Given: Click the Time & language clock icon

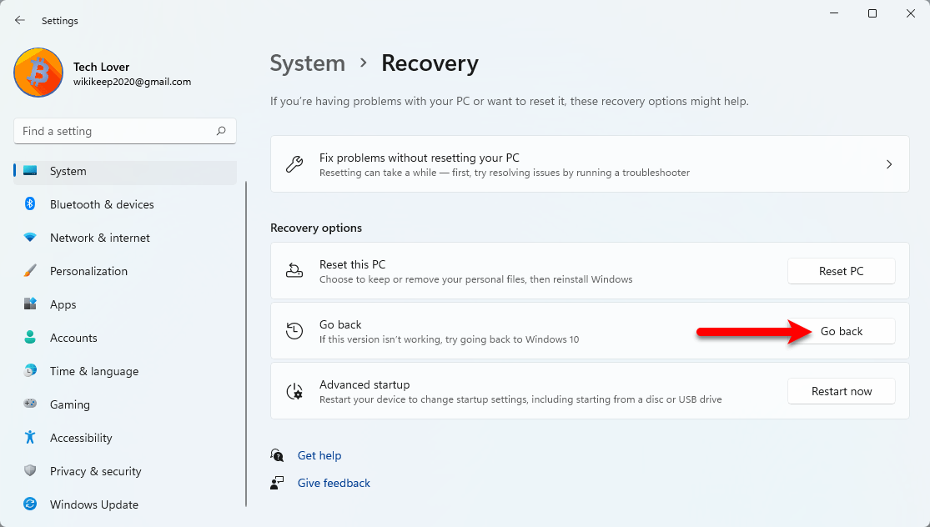Looking at the screenshot, I should [30, 371].
